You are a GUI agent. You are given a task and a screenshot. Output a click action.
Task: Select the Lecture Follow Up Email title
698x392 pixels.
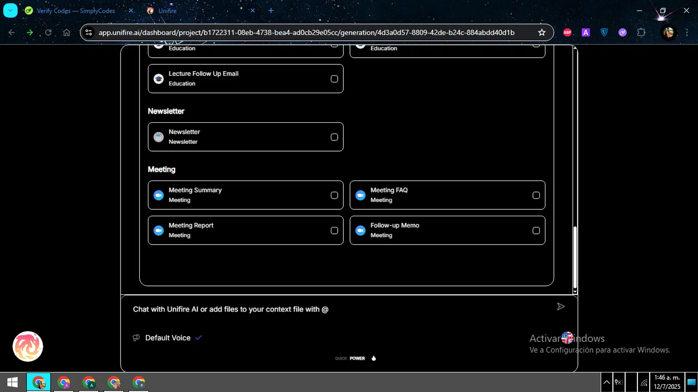pyautogui.click(x=203, y=73)
